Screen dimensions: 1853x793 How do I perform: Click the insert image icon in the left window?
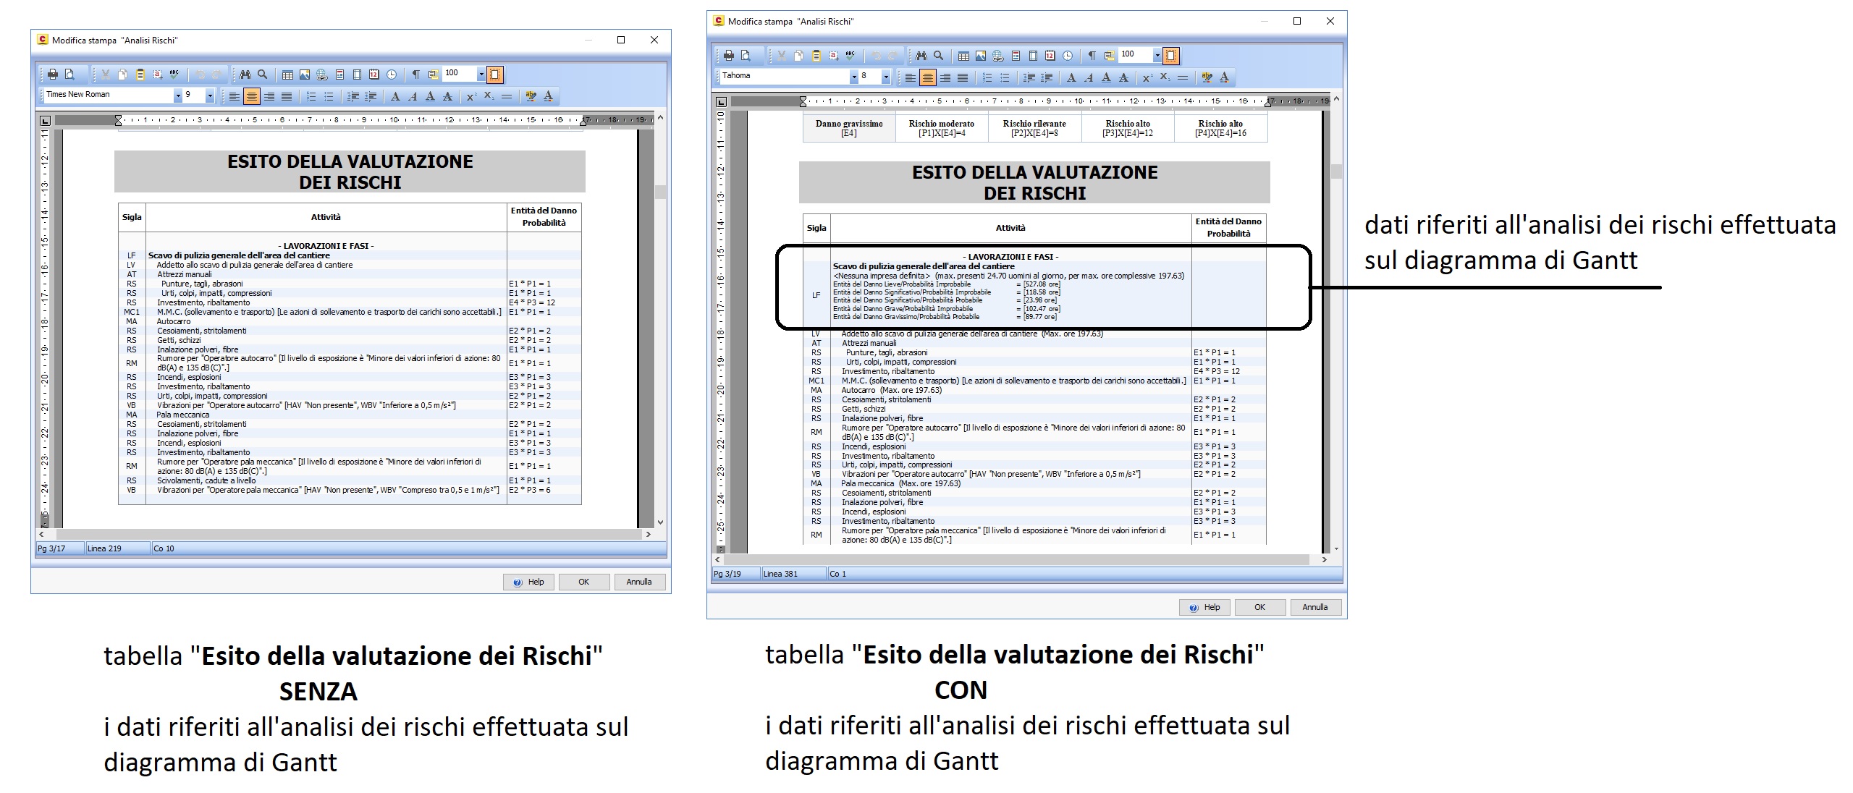click(x=305, y=75)
